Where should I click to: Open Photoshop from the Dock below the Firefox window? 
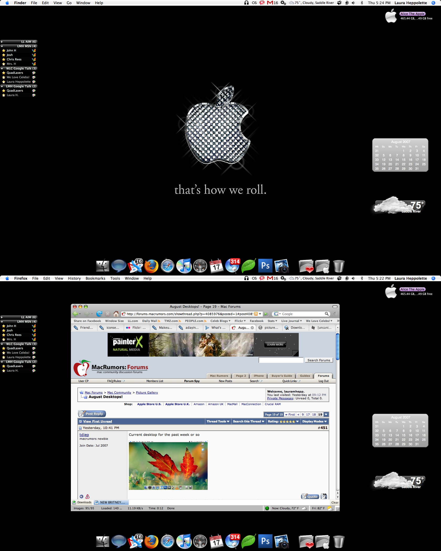point(265,541)
